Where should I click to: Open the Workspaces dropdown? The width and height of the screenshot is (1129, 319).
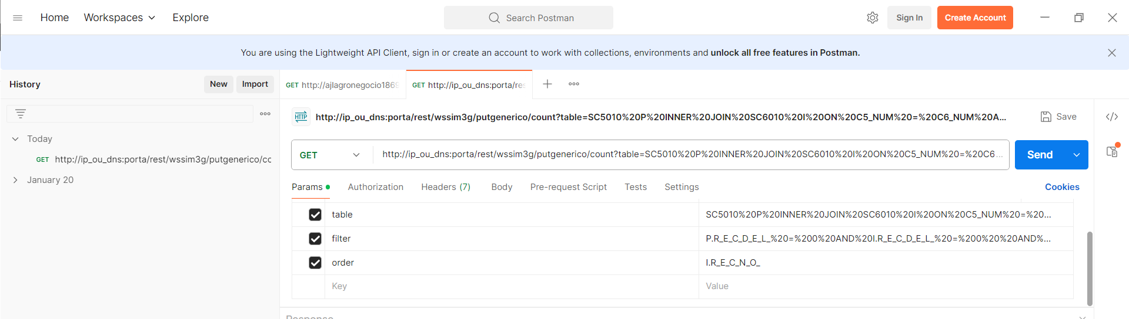click(119, 18)
